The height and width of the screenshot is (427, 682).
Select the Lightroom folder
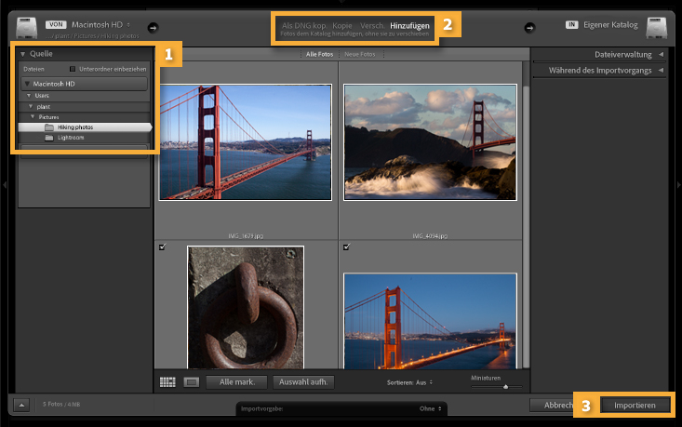[x=71, y=137]
